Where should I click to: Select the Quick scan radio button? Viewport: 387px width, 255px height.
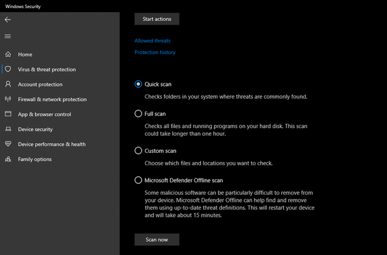138,84
